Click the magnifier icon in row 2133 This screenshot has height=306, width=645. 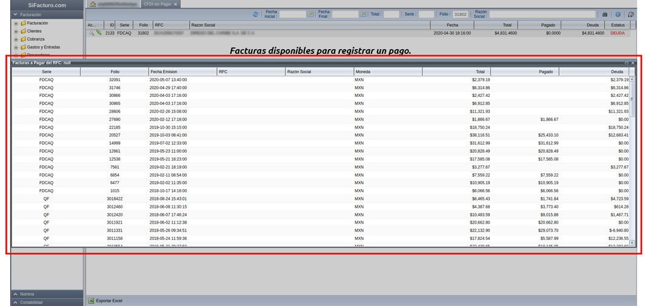[x=92, y=33]
